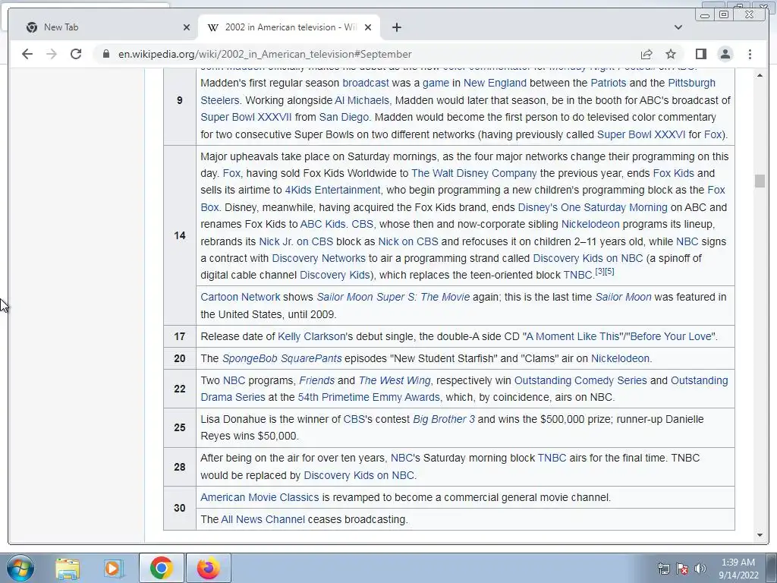Open Discovery Kids on NBC link in row 14
This screenshot has width=777, height=583.
(588, 258)
